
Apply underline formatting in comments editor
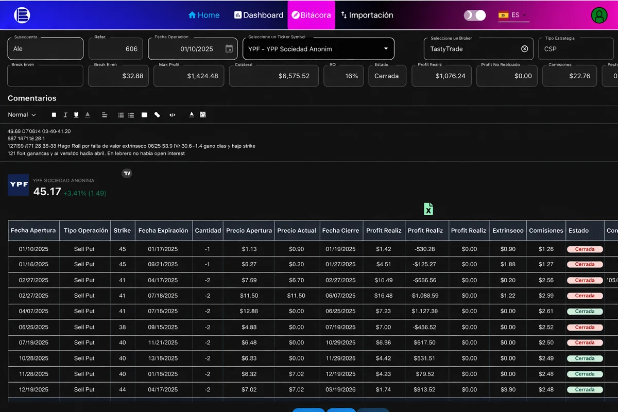76,115
